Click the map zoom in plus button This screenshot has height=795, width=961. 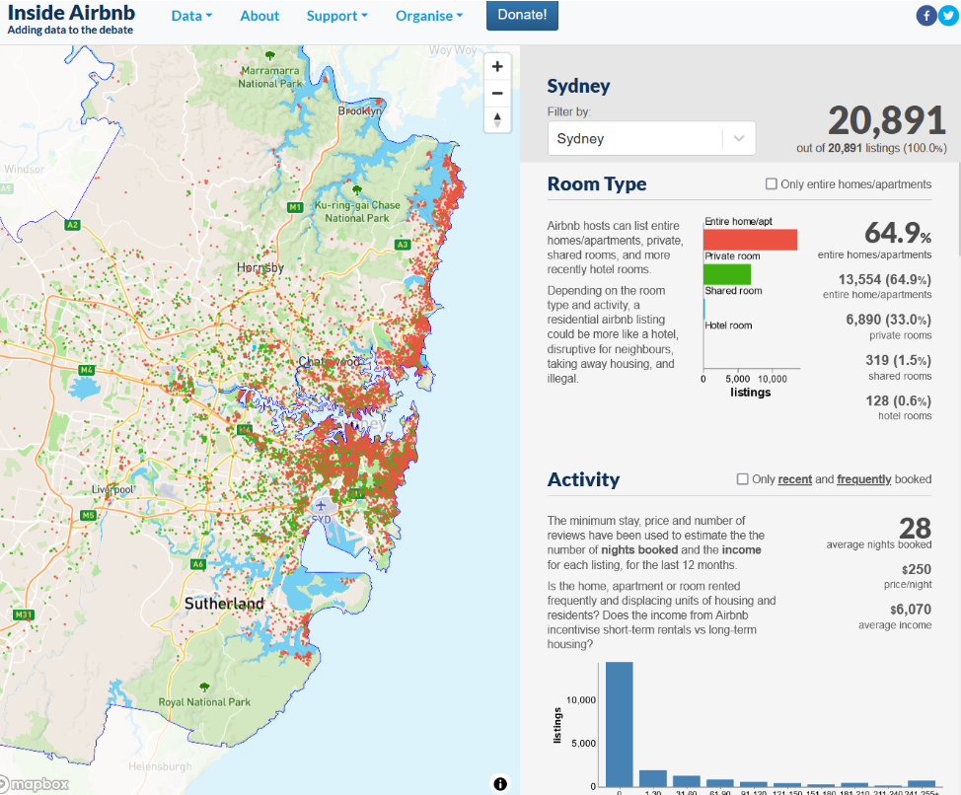[497, 67]
